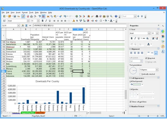Collapse the Alignment section in sidebar

[x=130, y=49]
